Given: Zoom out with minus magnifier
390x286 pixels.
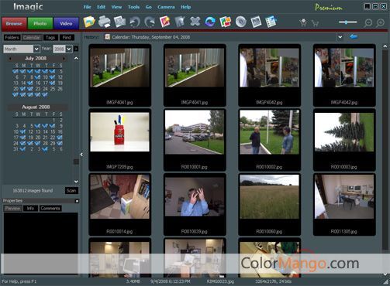Looking at the screenshot, I should pos(368,23).
